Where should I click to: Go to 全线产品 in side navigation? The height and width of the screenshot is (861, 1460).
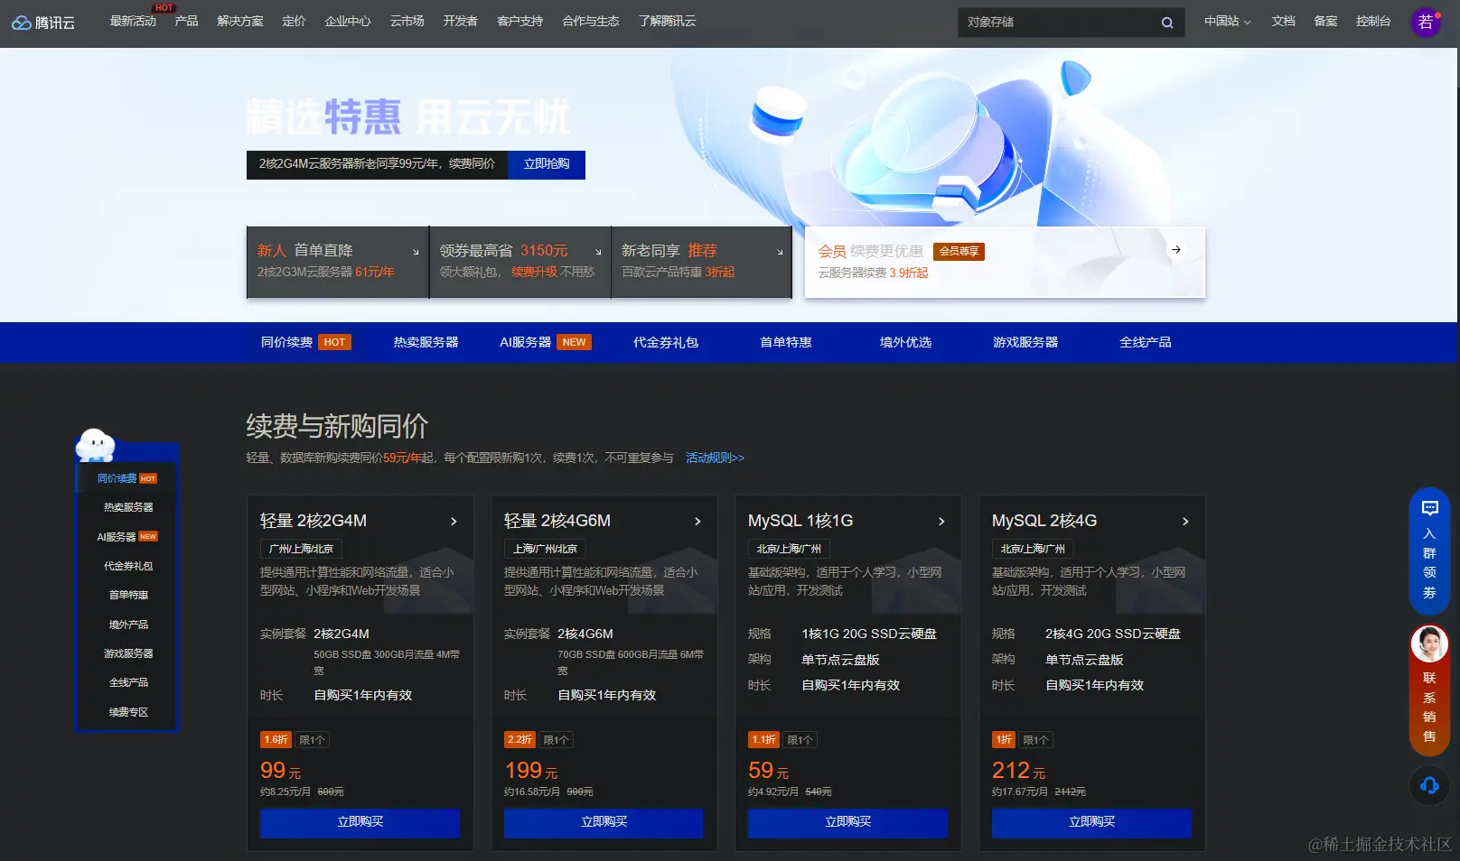(128, 683)
